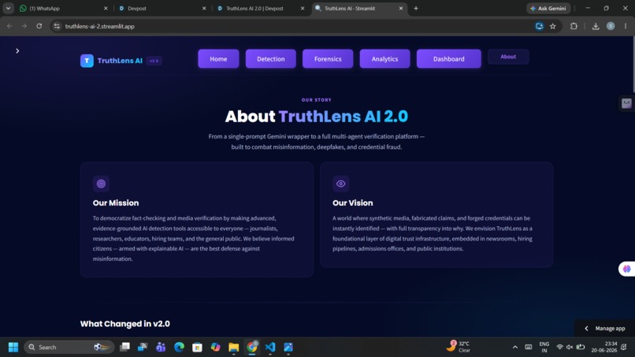Open a new browser tab
This screenshot has height=357, width=635.
(416, 8)
